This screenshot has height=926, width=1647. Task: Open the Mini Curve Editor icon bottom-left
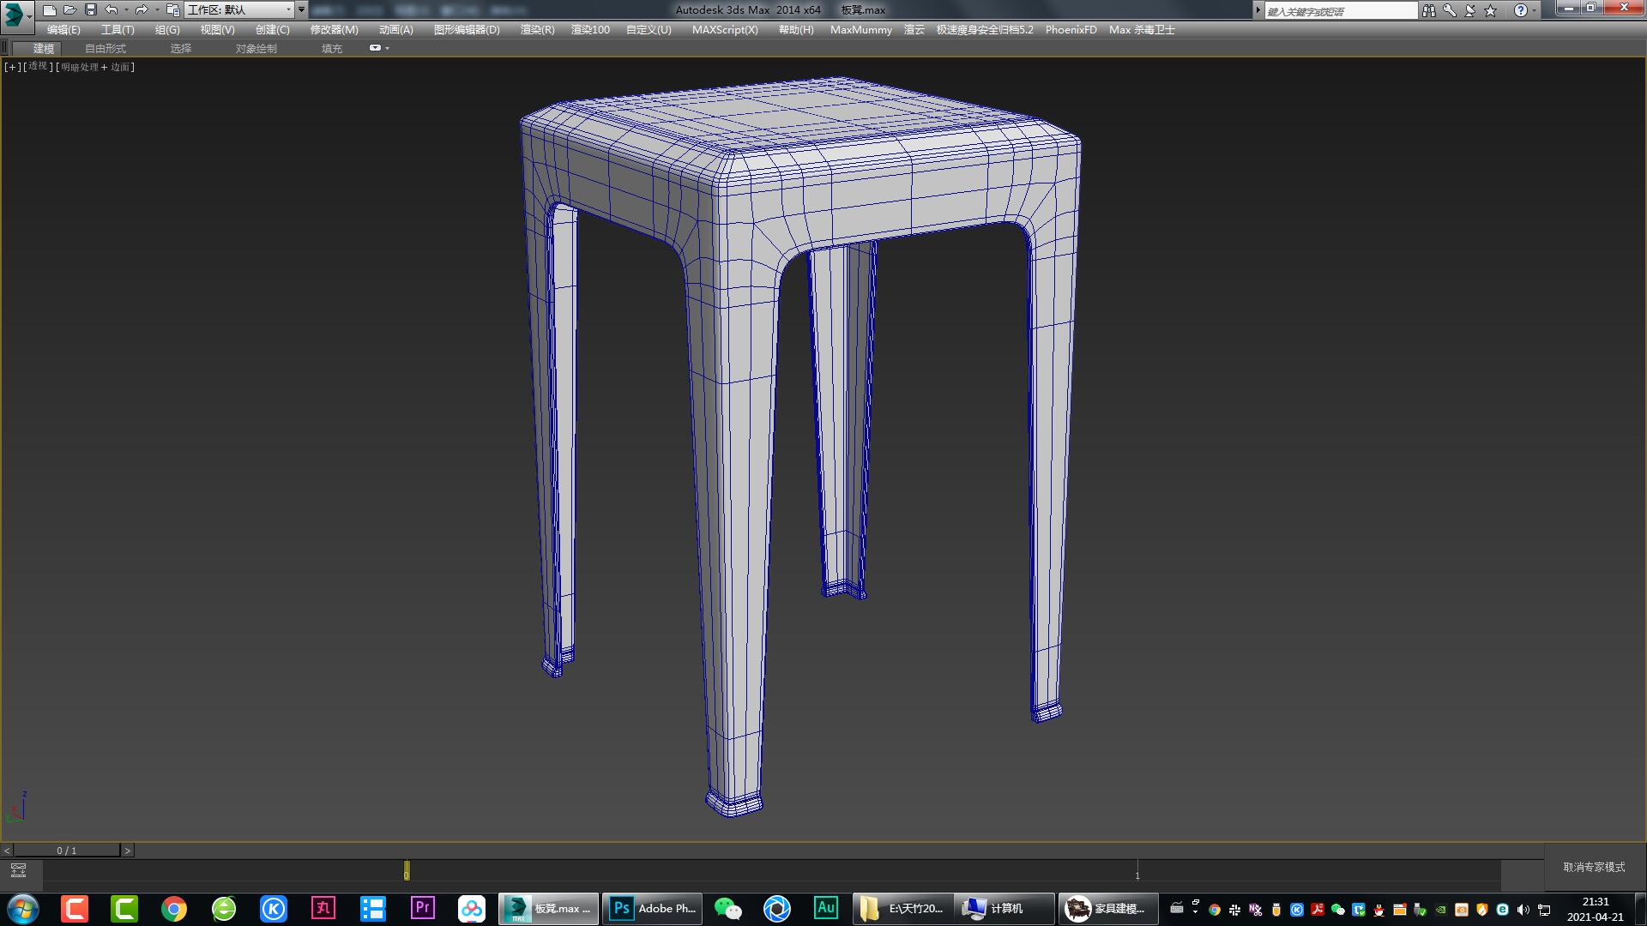click(x=19, y=870)
